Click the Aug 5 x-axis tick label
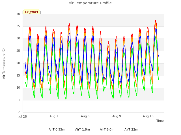The height and width of the screenshot is (135, 181). point(85,116)
